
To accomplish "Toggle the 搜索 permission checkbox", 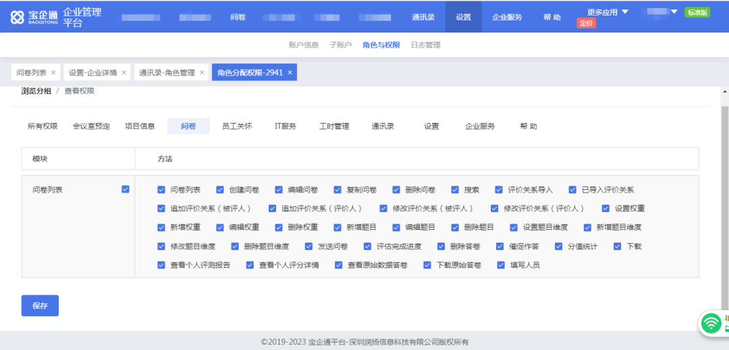I will click(x=455, y=189).
